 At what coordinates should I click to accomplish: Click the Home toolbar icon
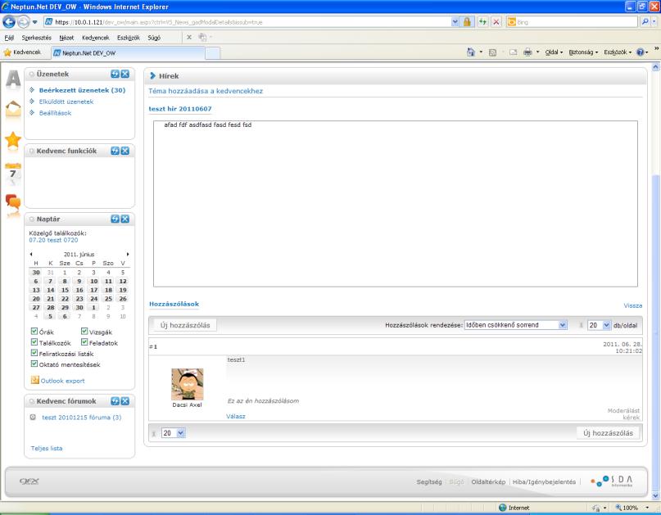click(471, 52)
